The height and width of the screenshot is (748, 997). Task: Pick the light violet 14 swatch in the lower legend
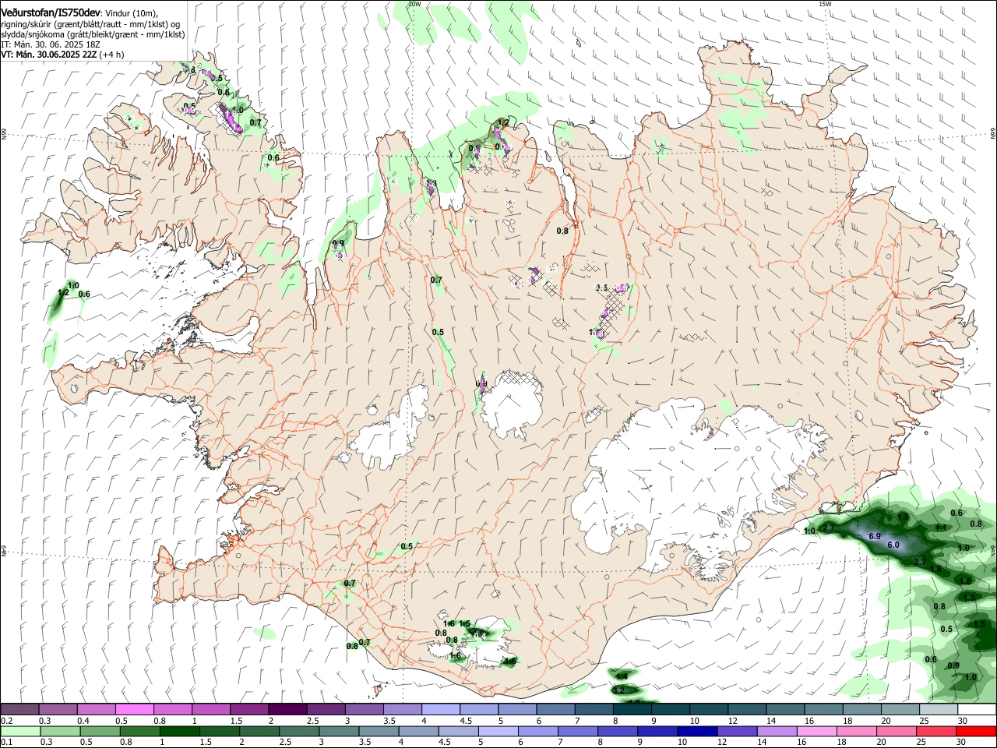tap(777, 731)
